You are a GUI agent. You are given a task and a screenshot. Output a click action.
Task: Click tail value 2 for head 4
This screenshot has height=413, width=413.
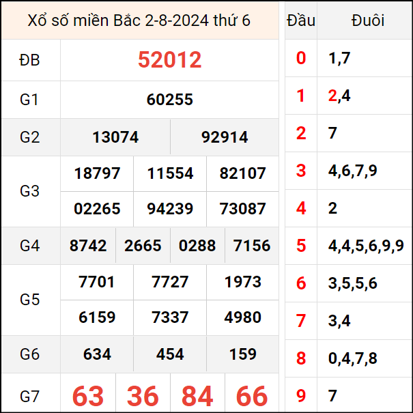332,208
